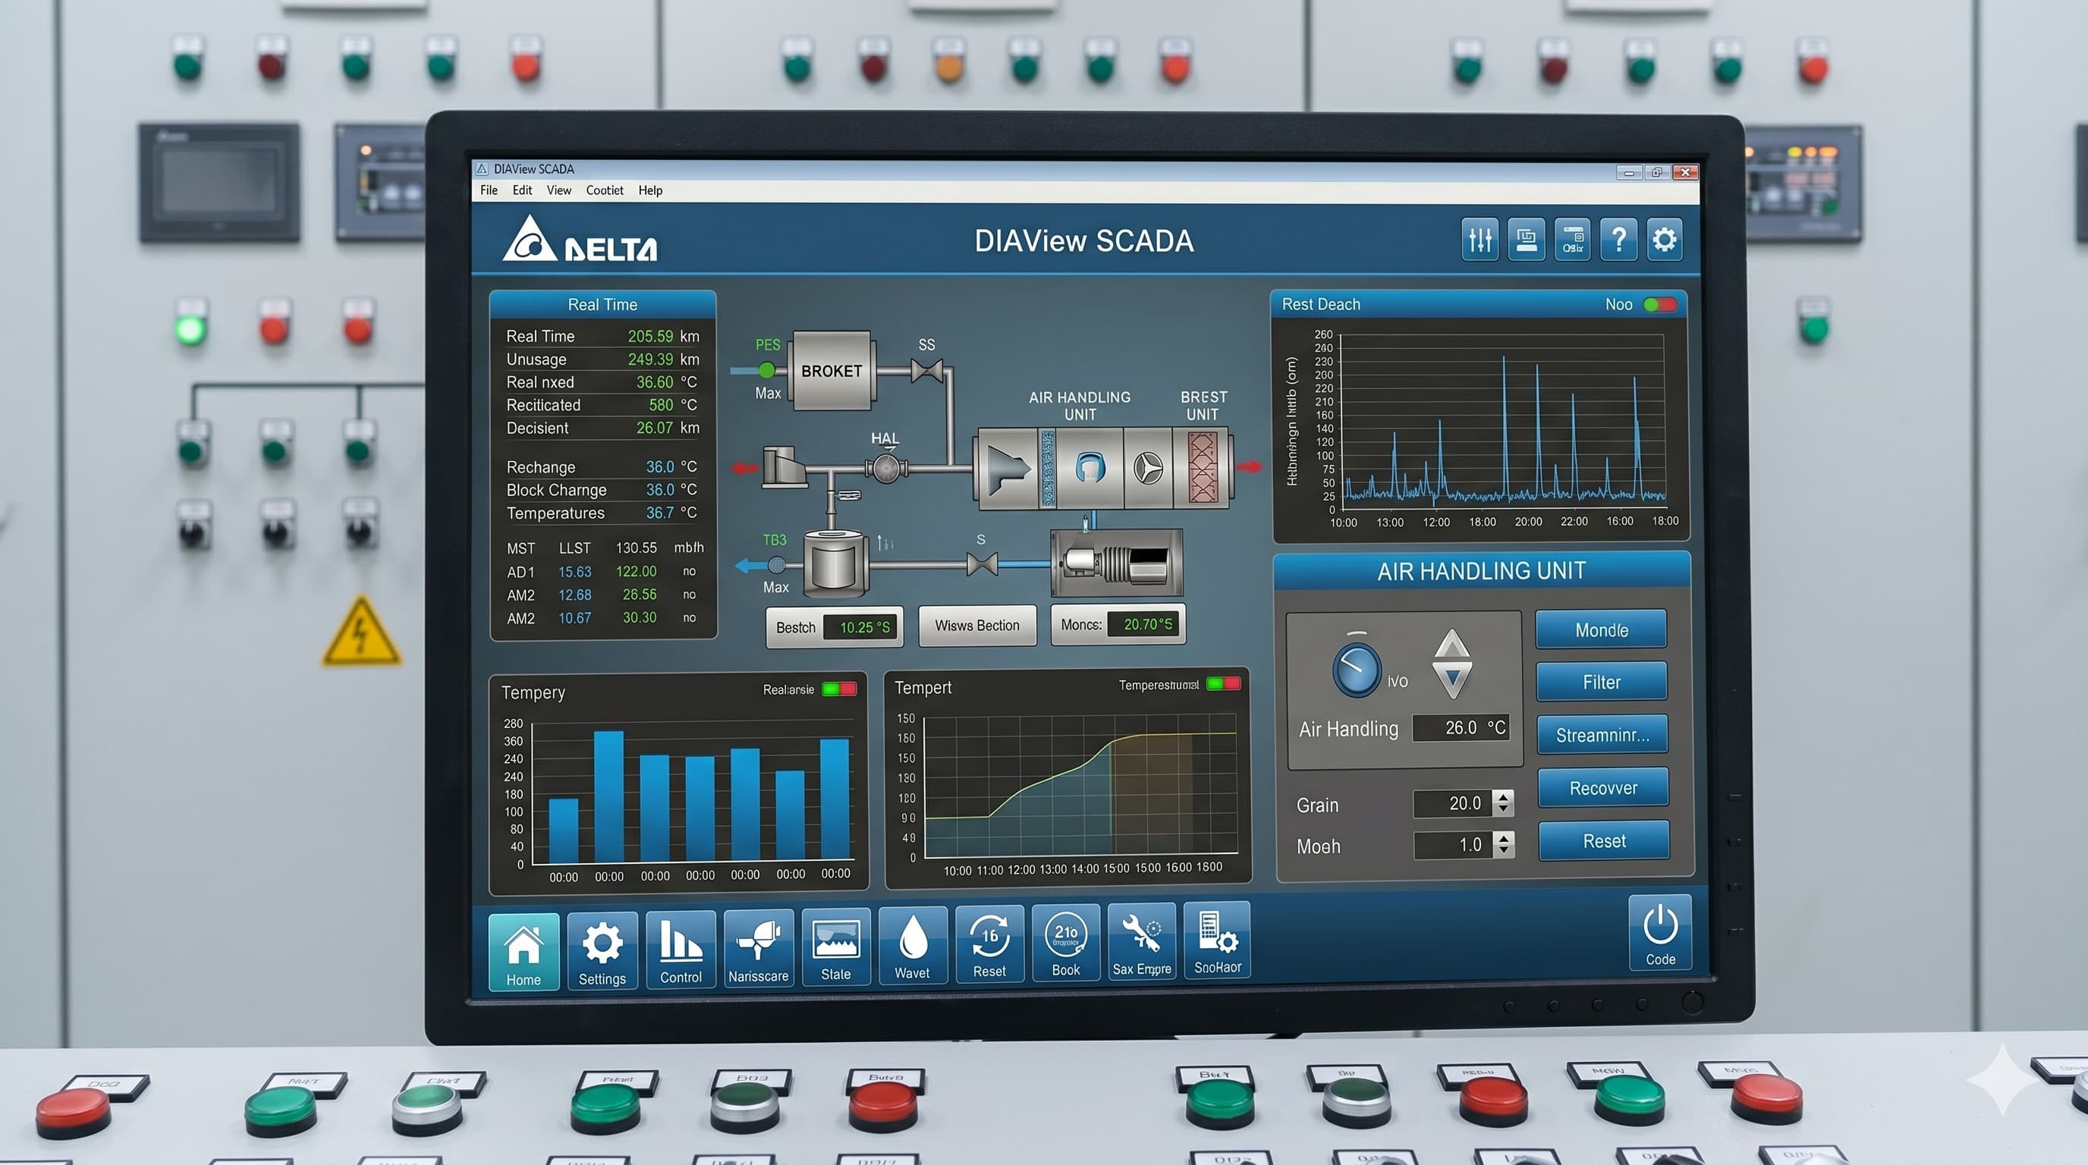The image size is (2088, 1165).
Task: Open the Book icon labeled 21o
Action: coord(1066,942)
